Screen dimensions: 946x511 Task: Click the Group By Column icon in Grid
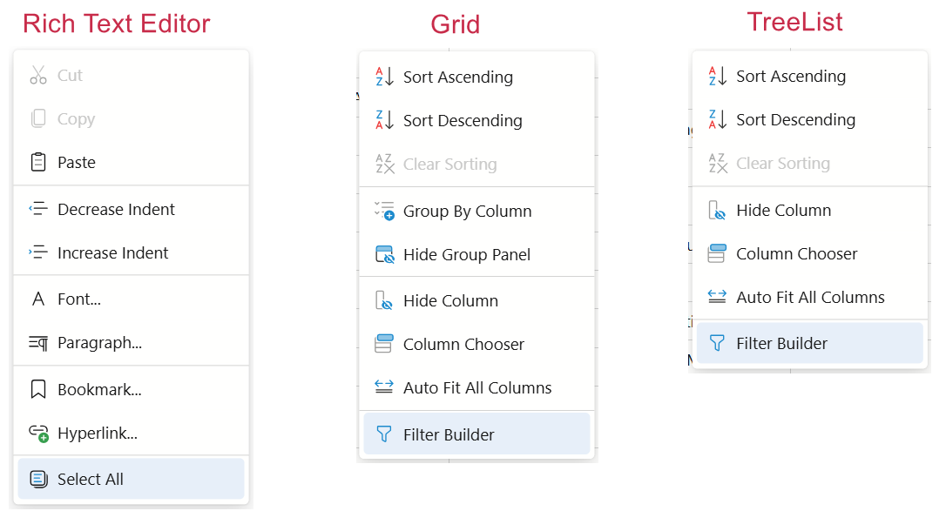383,211
